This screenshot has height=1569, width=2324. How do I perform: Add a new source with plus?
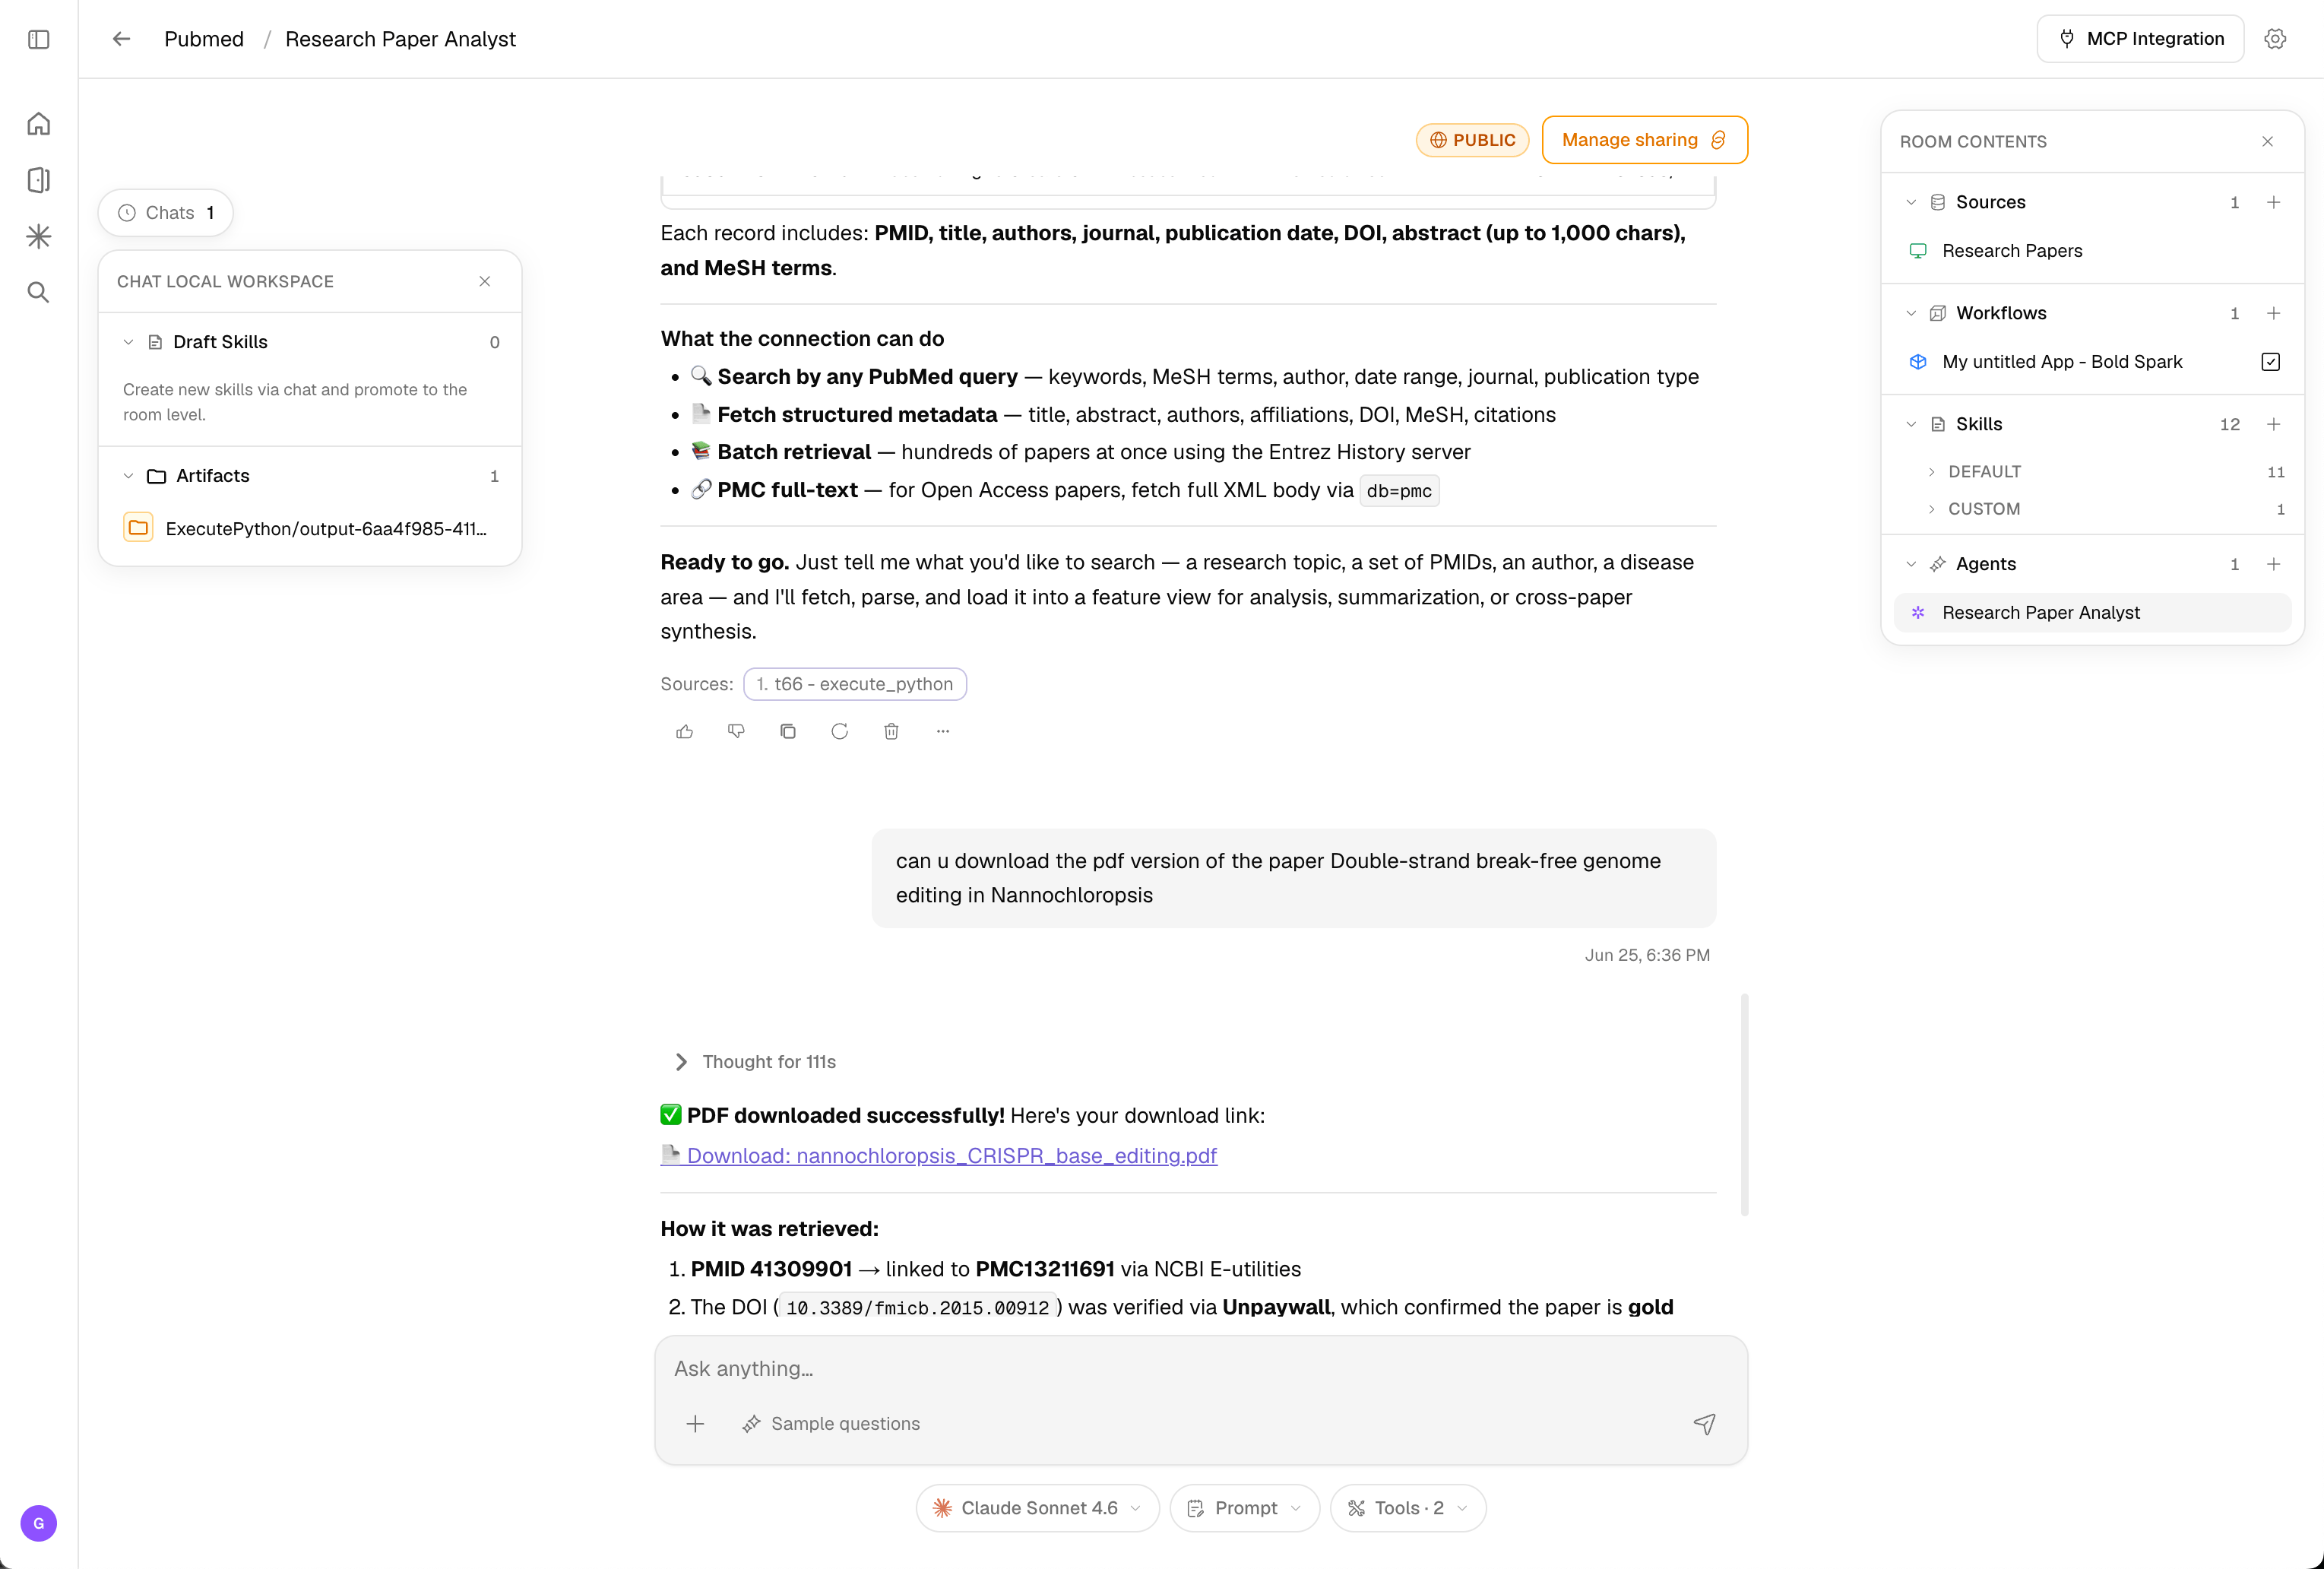2273,202
